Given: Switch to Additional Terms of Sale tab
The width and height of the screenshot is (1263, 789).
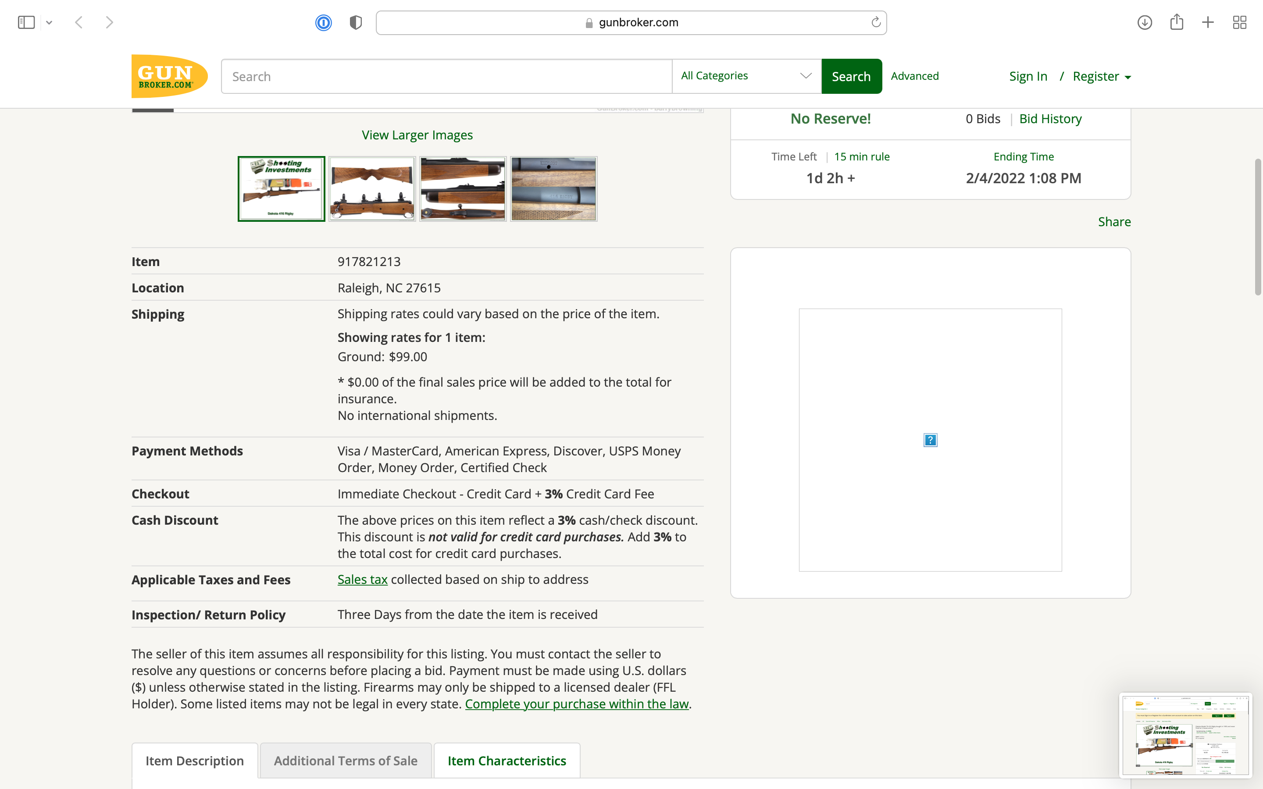Looking at the screenshot, I should tap(346, 761).
